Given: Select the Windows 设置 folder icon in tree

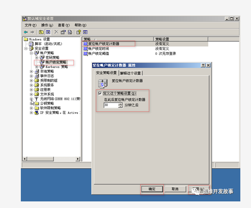Looking at the screenshot, I should [26, 39].
